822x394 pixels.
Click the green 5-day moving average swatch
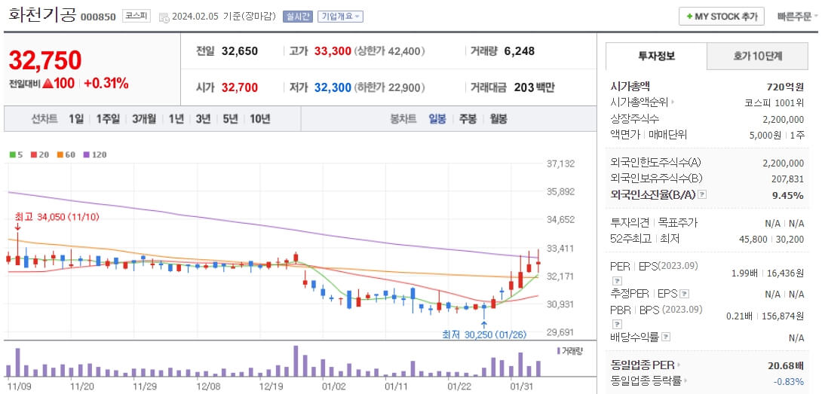tap(13, 155)
